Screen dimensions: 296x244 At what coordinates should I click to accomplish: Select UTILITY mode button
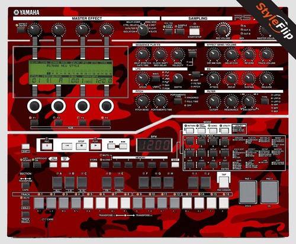(225, 130)
